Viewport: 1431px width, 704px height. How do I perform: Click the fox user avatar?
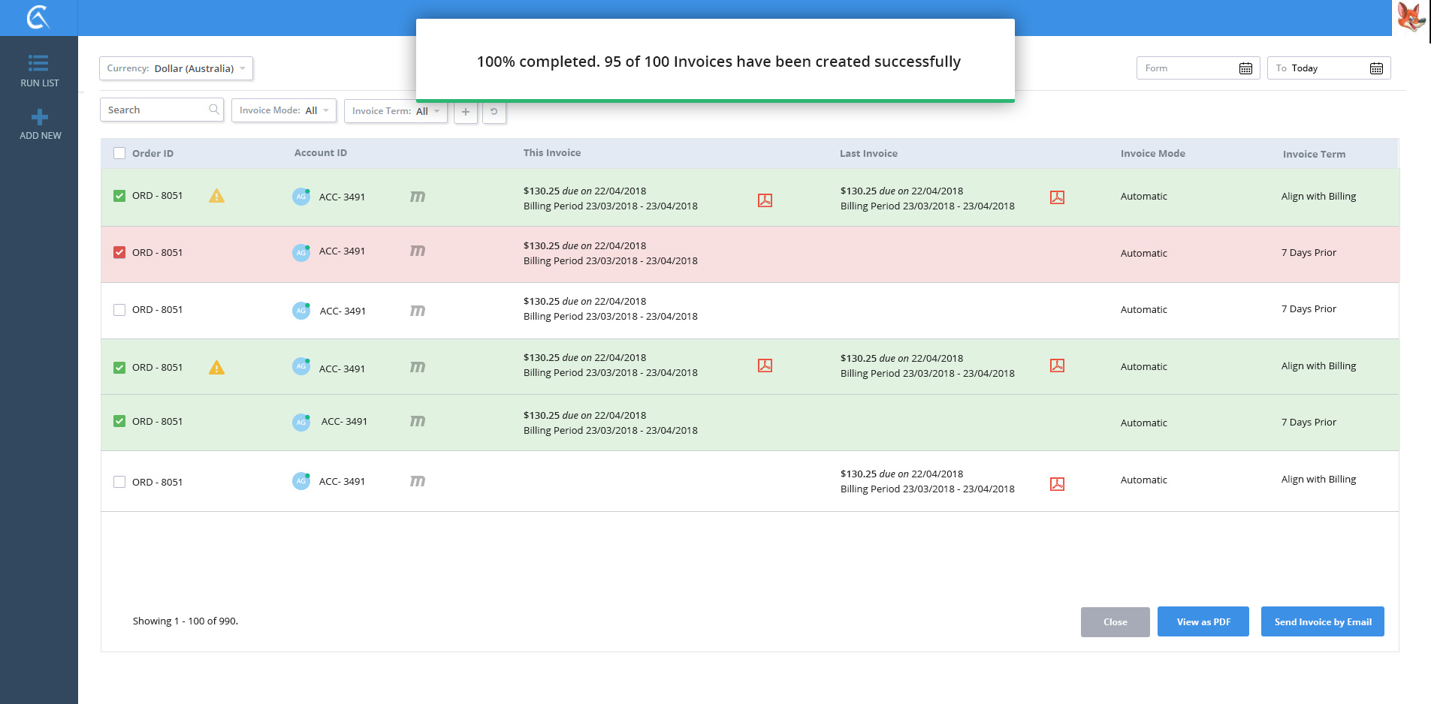[1411, 17]
